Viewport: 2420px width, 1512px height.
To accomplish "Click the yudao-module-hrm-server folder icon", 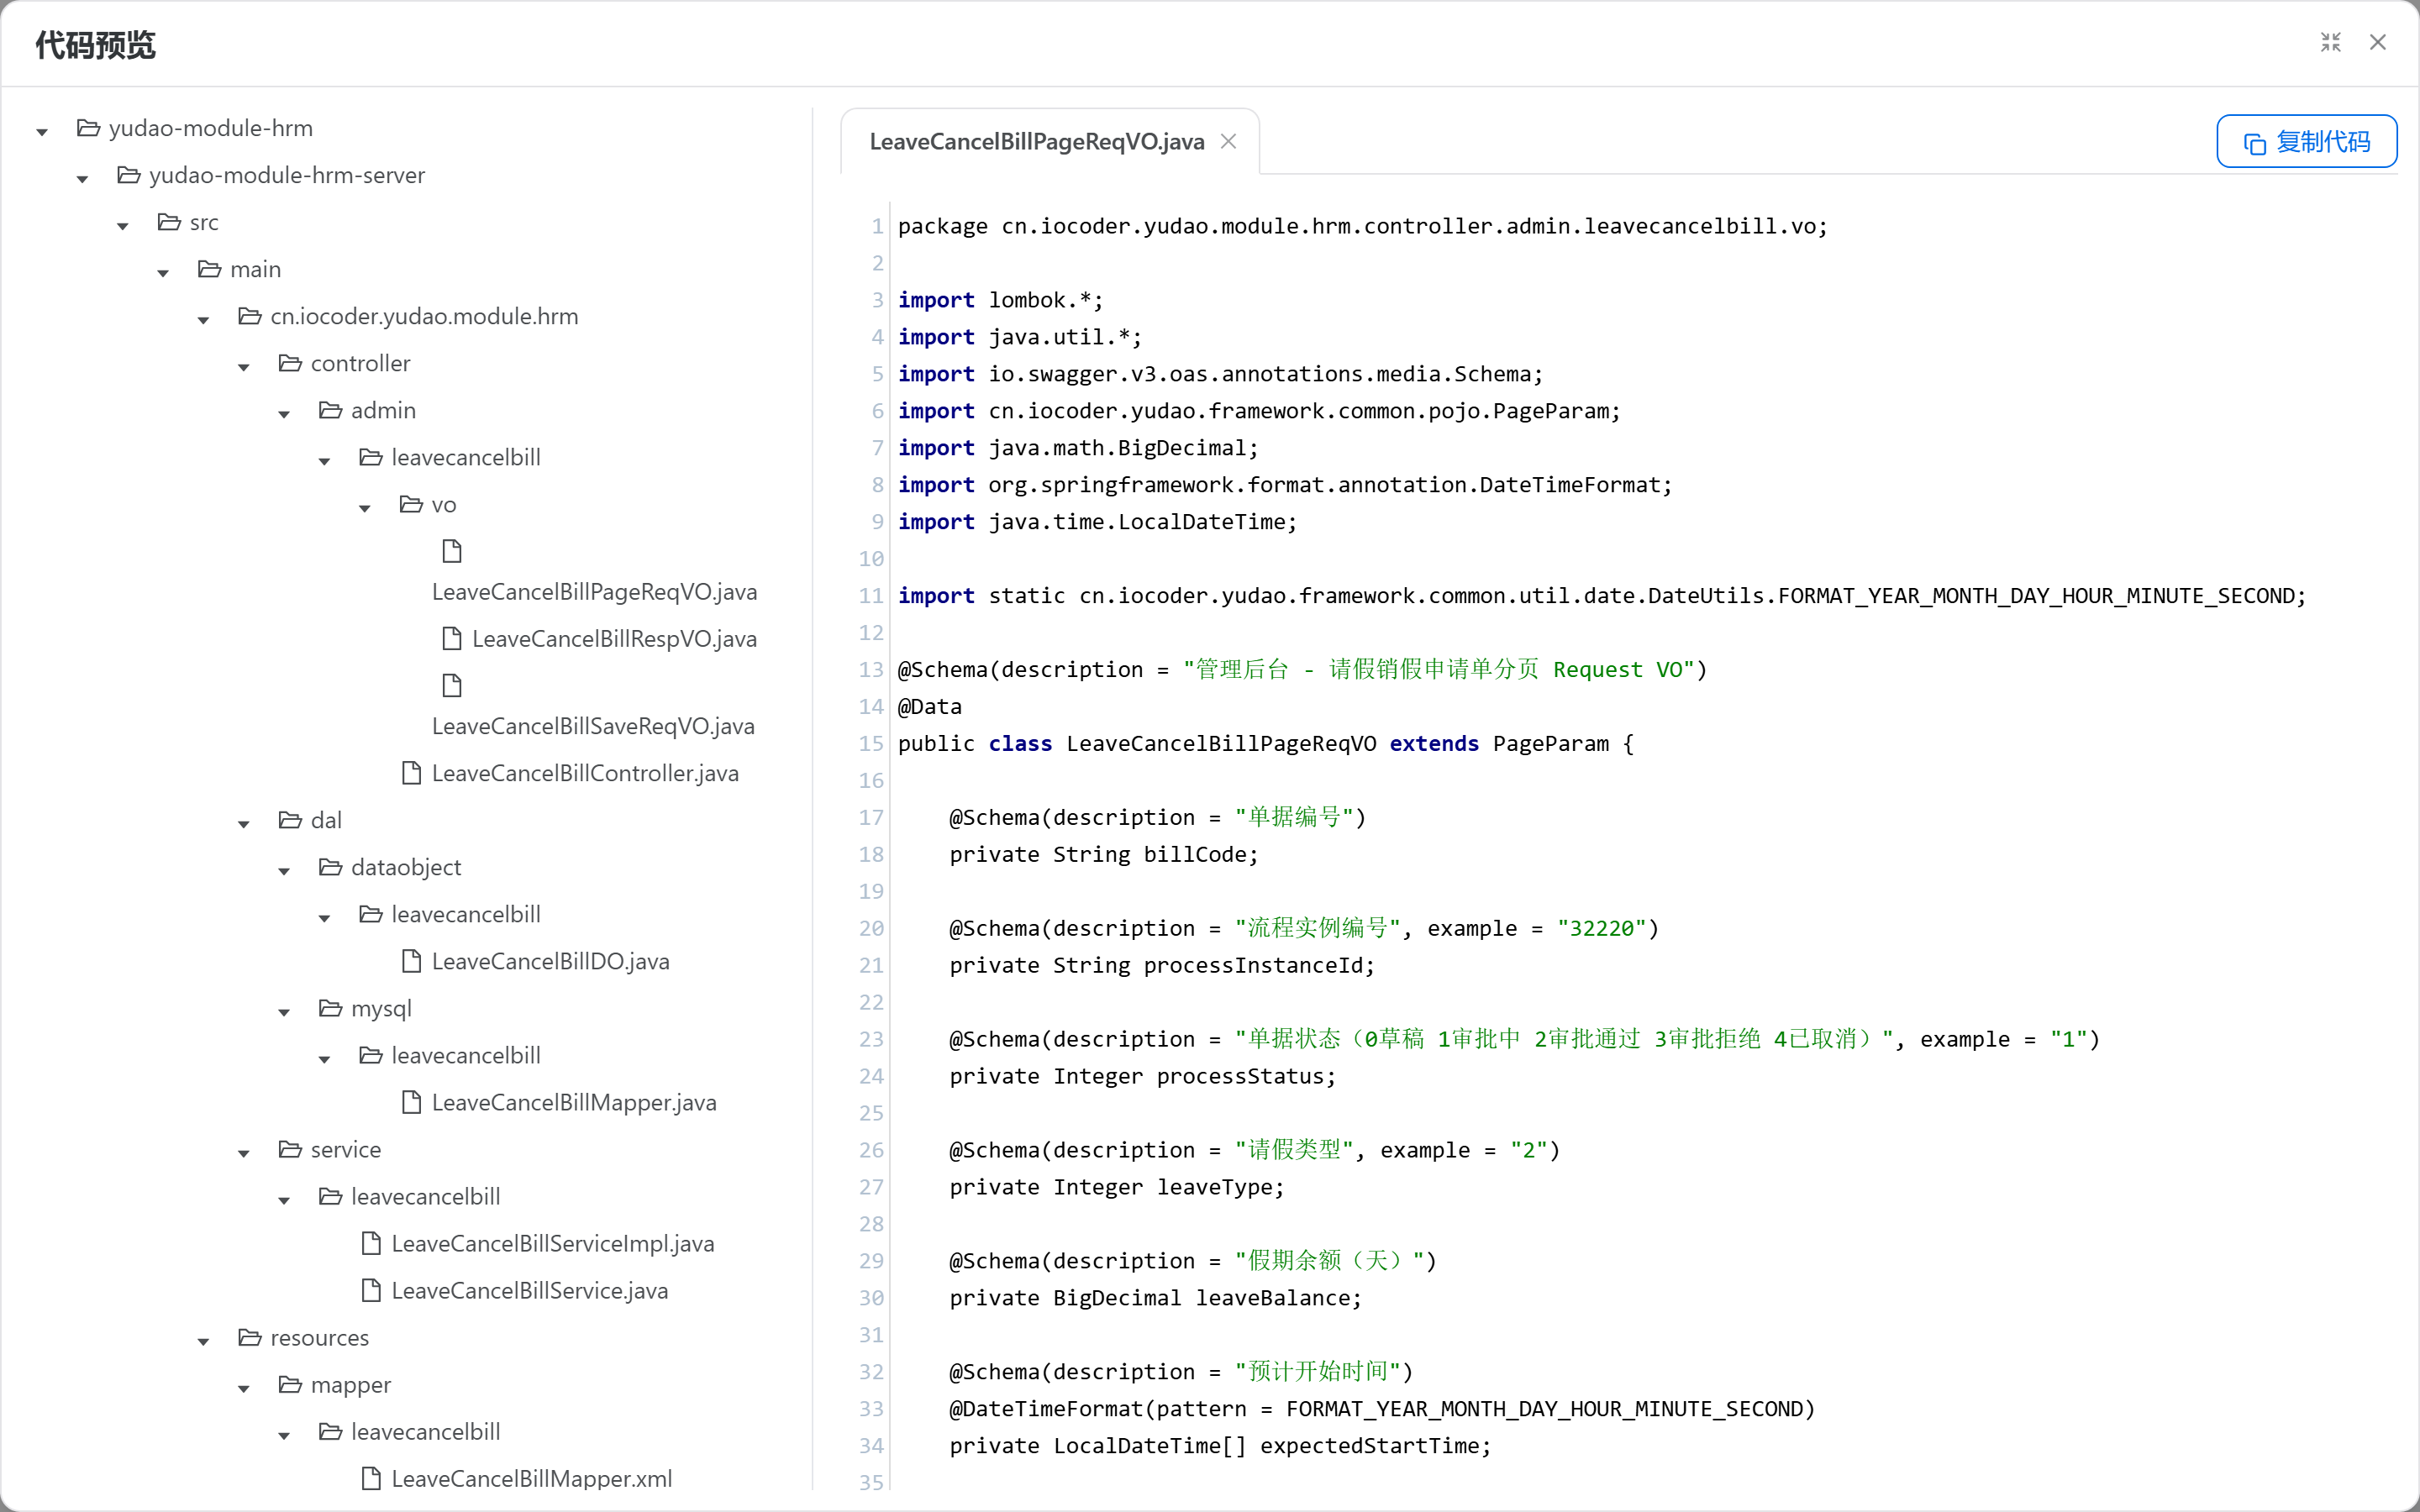I will [129, 175].
